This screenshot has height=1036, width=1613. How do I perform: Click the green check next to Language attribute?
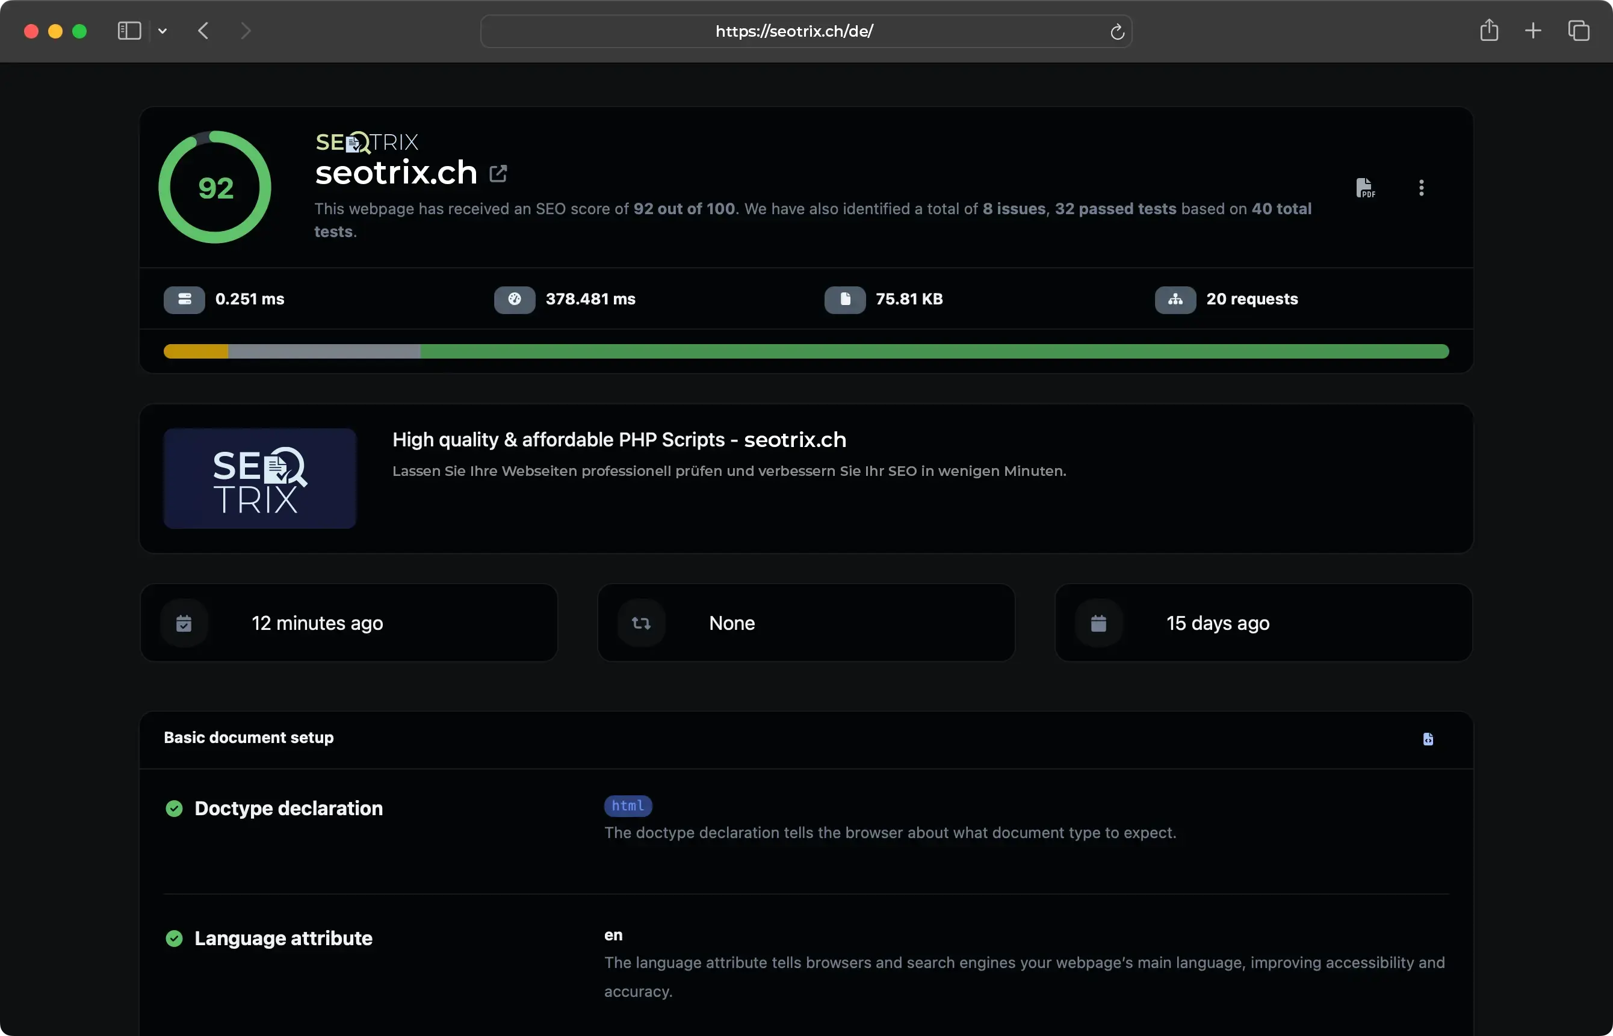(175, 939)
